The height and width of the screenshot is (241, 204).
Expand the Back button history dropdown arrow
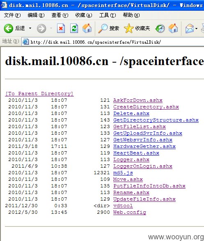pos(30,28)
